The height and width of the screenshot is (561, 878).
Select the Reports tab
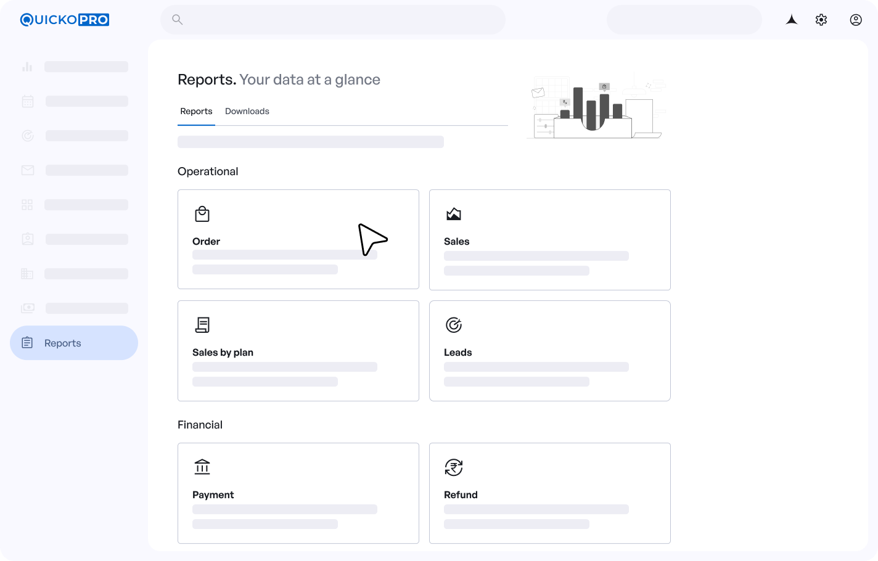196,112
